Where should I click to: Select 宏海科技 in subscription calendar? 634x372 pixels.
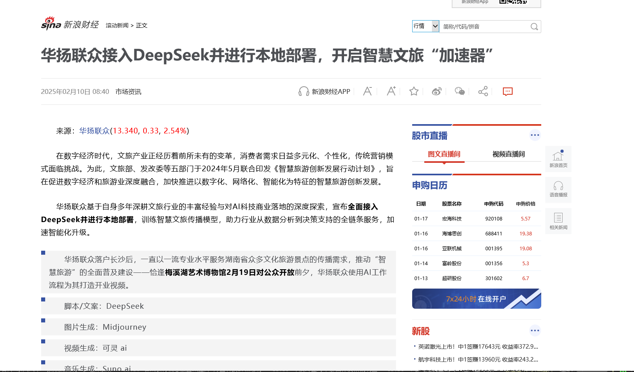[452, 219]
